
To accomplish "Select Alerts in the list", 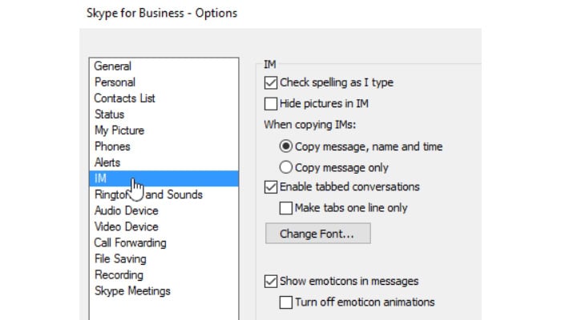I will (163, 162).
